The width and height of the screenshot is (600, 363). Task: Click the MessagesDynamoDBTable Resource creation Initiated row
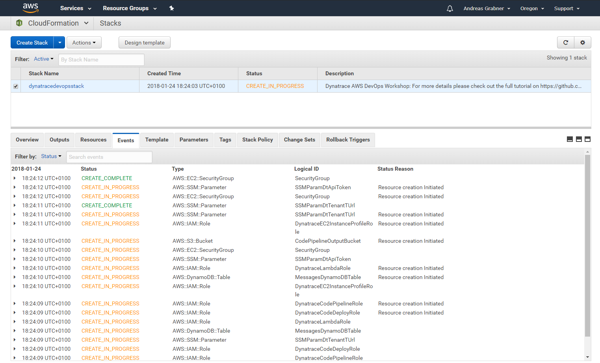tap(297, 277)
